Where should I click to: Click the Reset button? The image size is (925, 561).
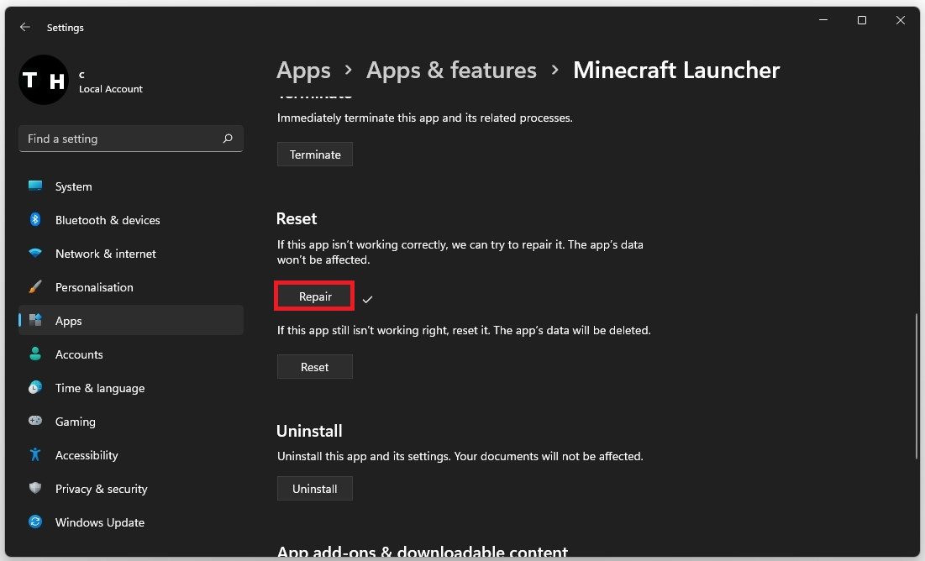click(x=314, y=367)
